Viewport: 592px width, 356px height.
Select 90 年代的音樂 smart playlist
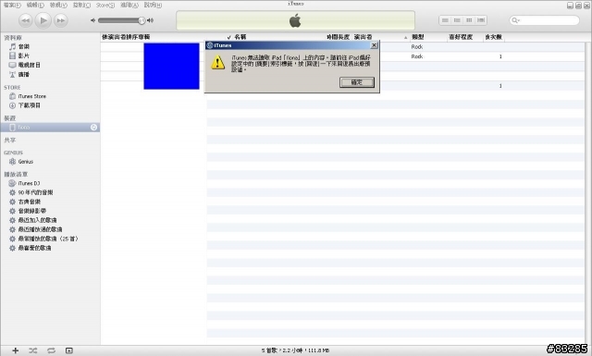(x=35, y=192)
